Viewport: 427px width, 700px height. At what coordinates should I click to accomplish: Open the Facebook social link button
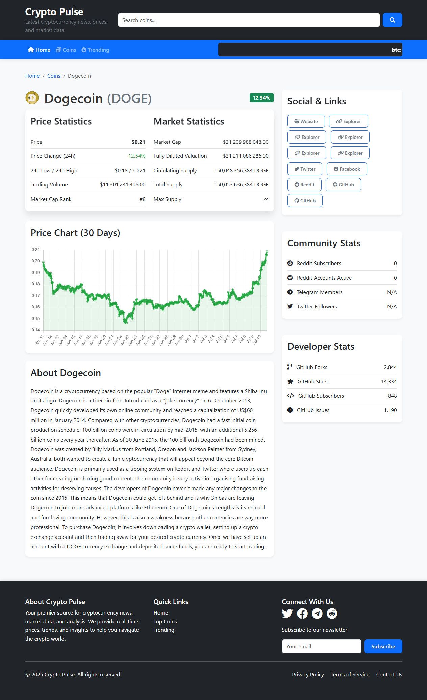click(x=347, y=169)
